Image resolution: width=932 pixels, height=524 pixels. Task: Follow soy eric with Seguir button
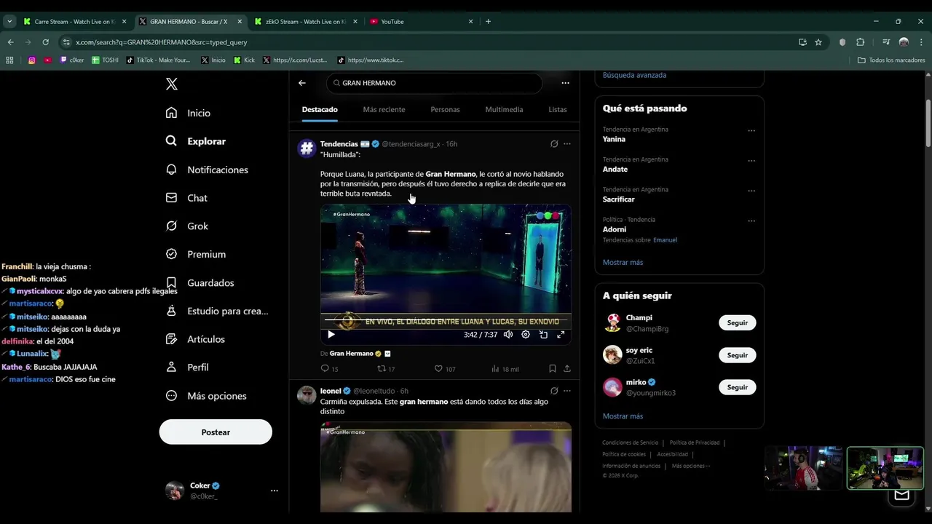tap(738, 355)
